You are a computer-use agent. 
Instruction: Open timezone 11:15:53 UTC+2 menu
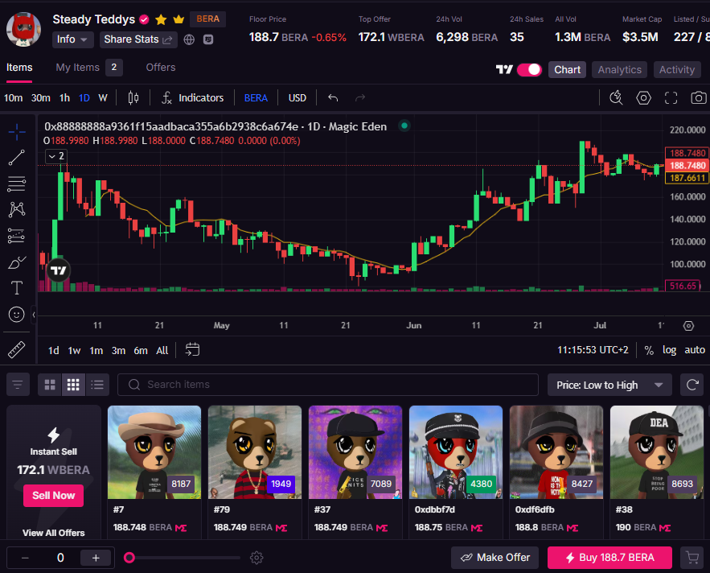tap(593, 350)
